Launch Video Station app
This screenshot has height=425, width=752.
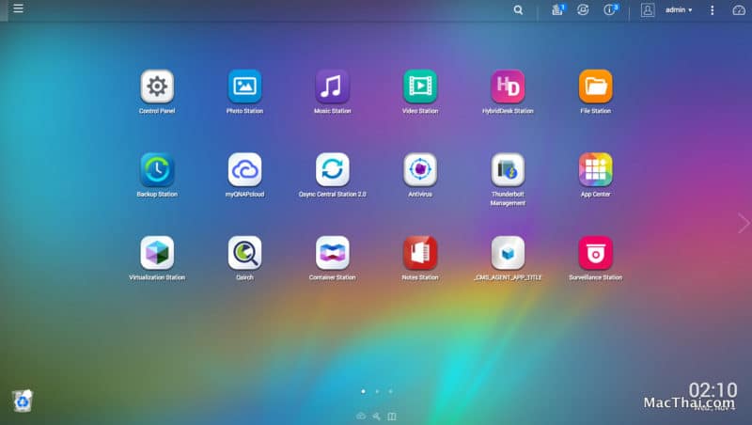[x=420, y=87]
